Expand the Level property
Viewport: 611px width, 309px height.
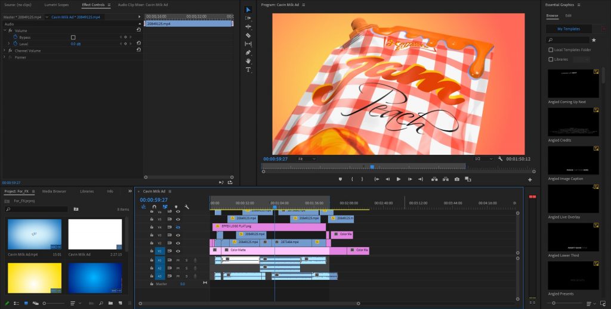(9, 44)
